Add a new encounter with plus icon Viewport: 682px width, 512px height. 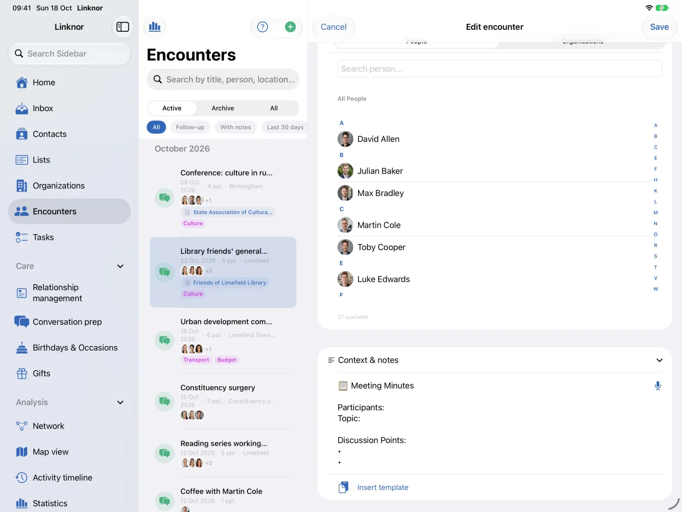290,27
